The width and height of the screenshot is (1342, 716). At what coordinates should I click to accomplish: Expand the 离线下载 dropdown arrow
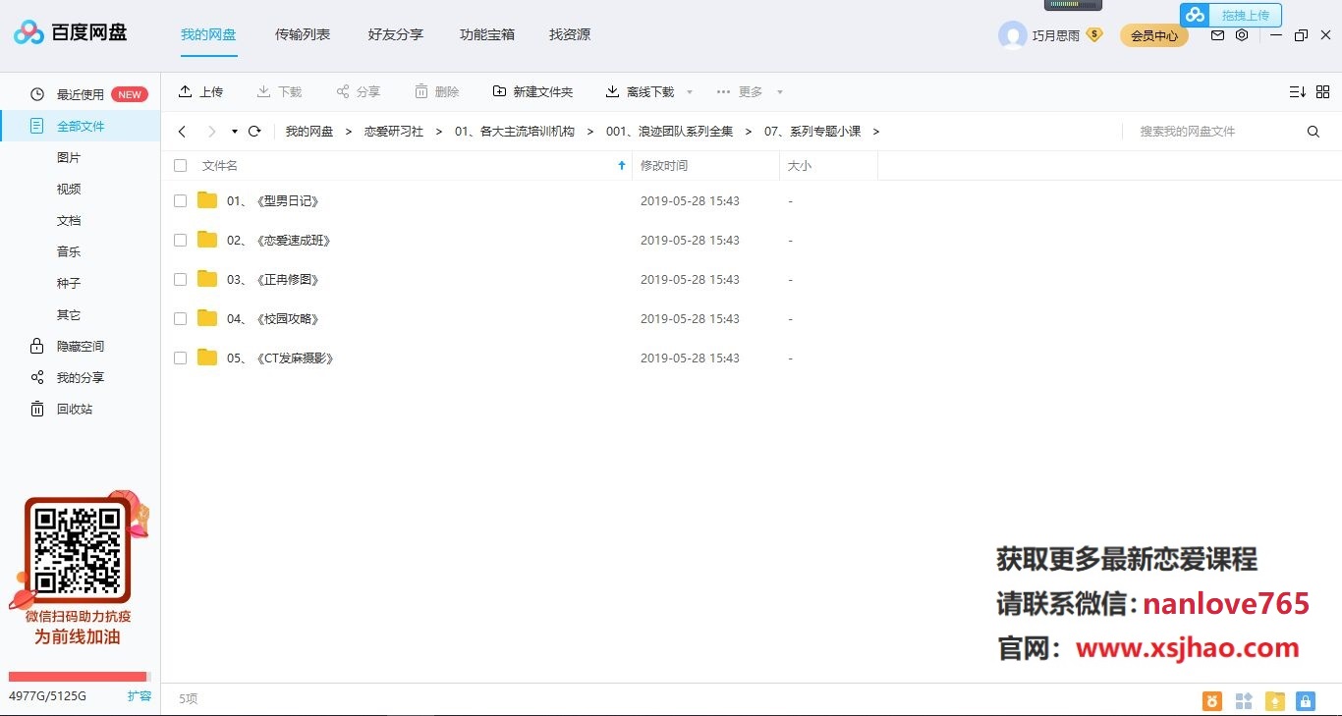tap(689, 92)
